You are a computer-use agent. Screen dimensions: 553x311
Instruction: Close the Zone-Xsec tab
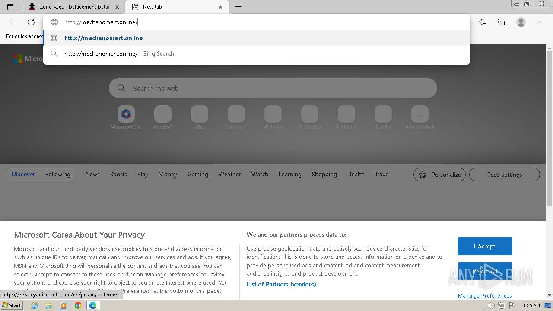tap(117, 7)
